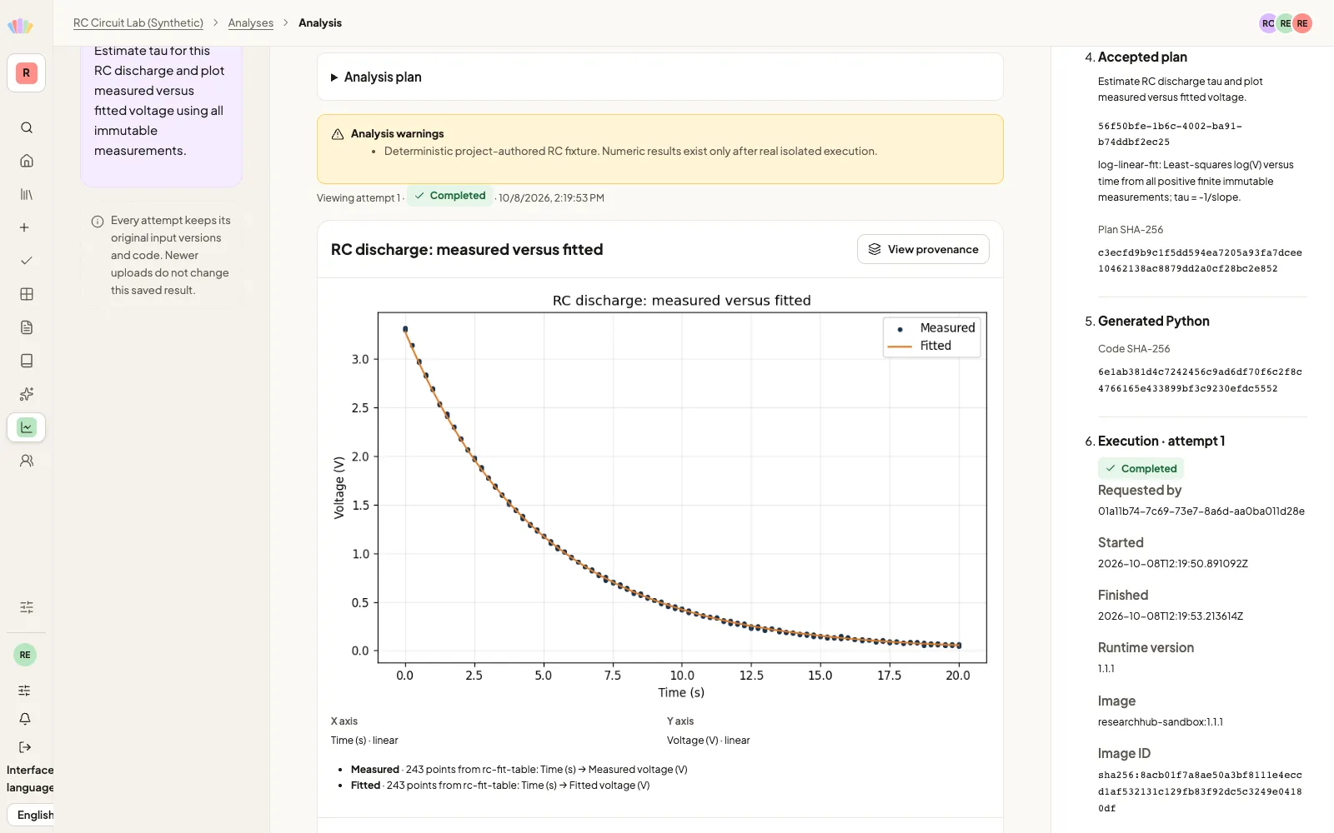
Task: Open the document page icon in sidebar
Action: [x=27, y=327]
